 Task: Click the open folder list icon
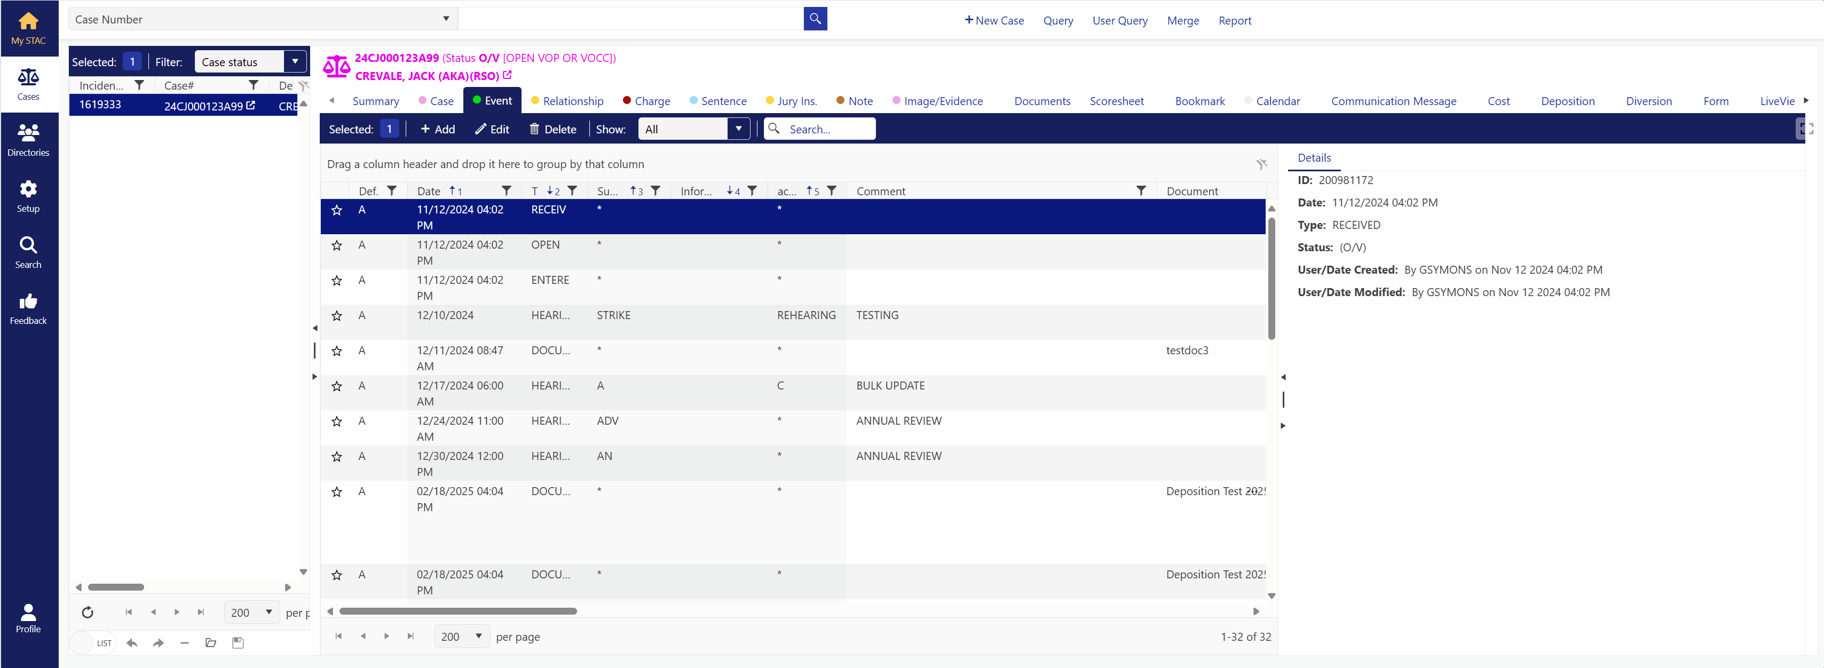[x=210, y=642]
